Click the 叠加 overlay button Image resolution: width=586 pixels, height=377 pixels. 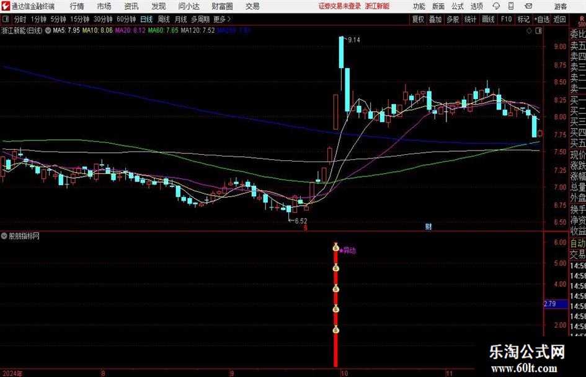coord(435,19)
